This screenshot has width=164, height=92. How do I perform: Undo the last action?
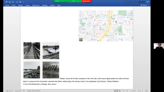coord(13,2)
